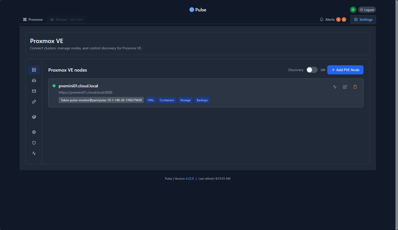This screenshot has width=398, height=230.
Task: Open the mail envelope sidebar icon
Action: point(34,91)
